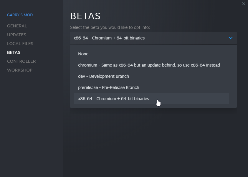Image resolution: width=248 pixels, height=177 pixels.
Task: Pick prerelease - Pre-Release Branch option
Action: coord(108,87)
